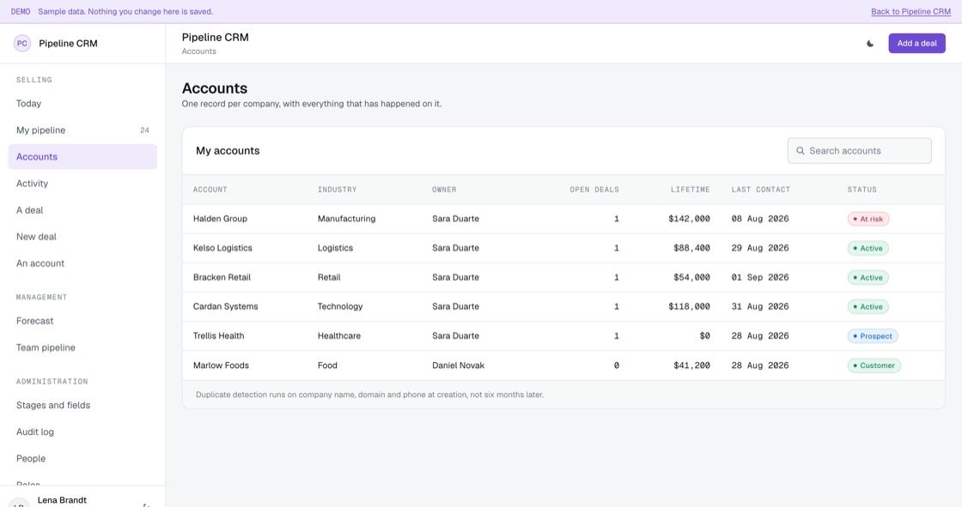Screen dimensions: 962x507
Task: Click the Manufacturing industry cell
Action: [346, 219]
